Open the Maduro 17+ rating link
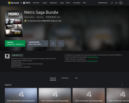 (17, 55)
